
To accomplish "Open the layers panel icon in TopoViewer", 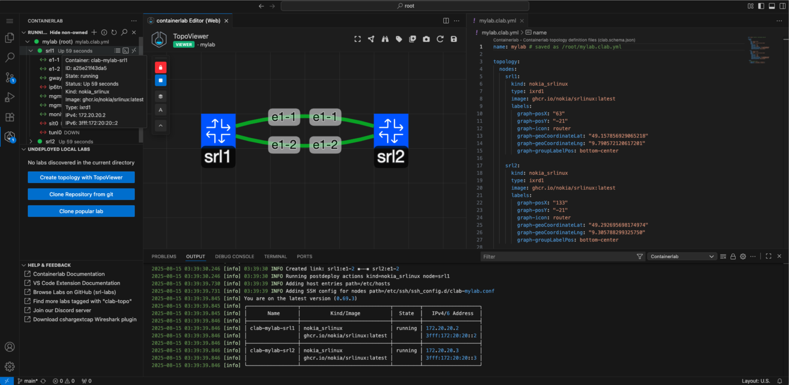I will 160,96.
